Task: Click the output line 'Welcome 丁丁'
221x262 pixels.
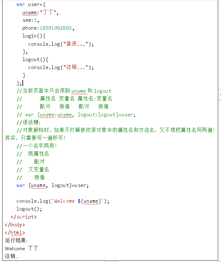Action: tap(21, 248)
